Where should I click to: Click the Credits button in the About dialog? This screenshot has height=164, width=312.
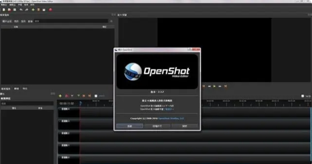pos(130,126)
